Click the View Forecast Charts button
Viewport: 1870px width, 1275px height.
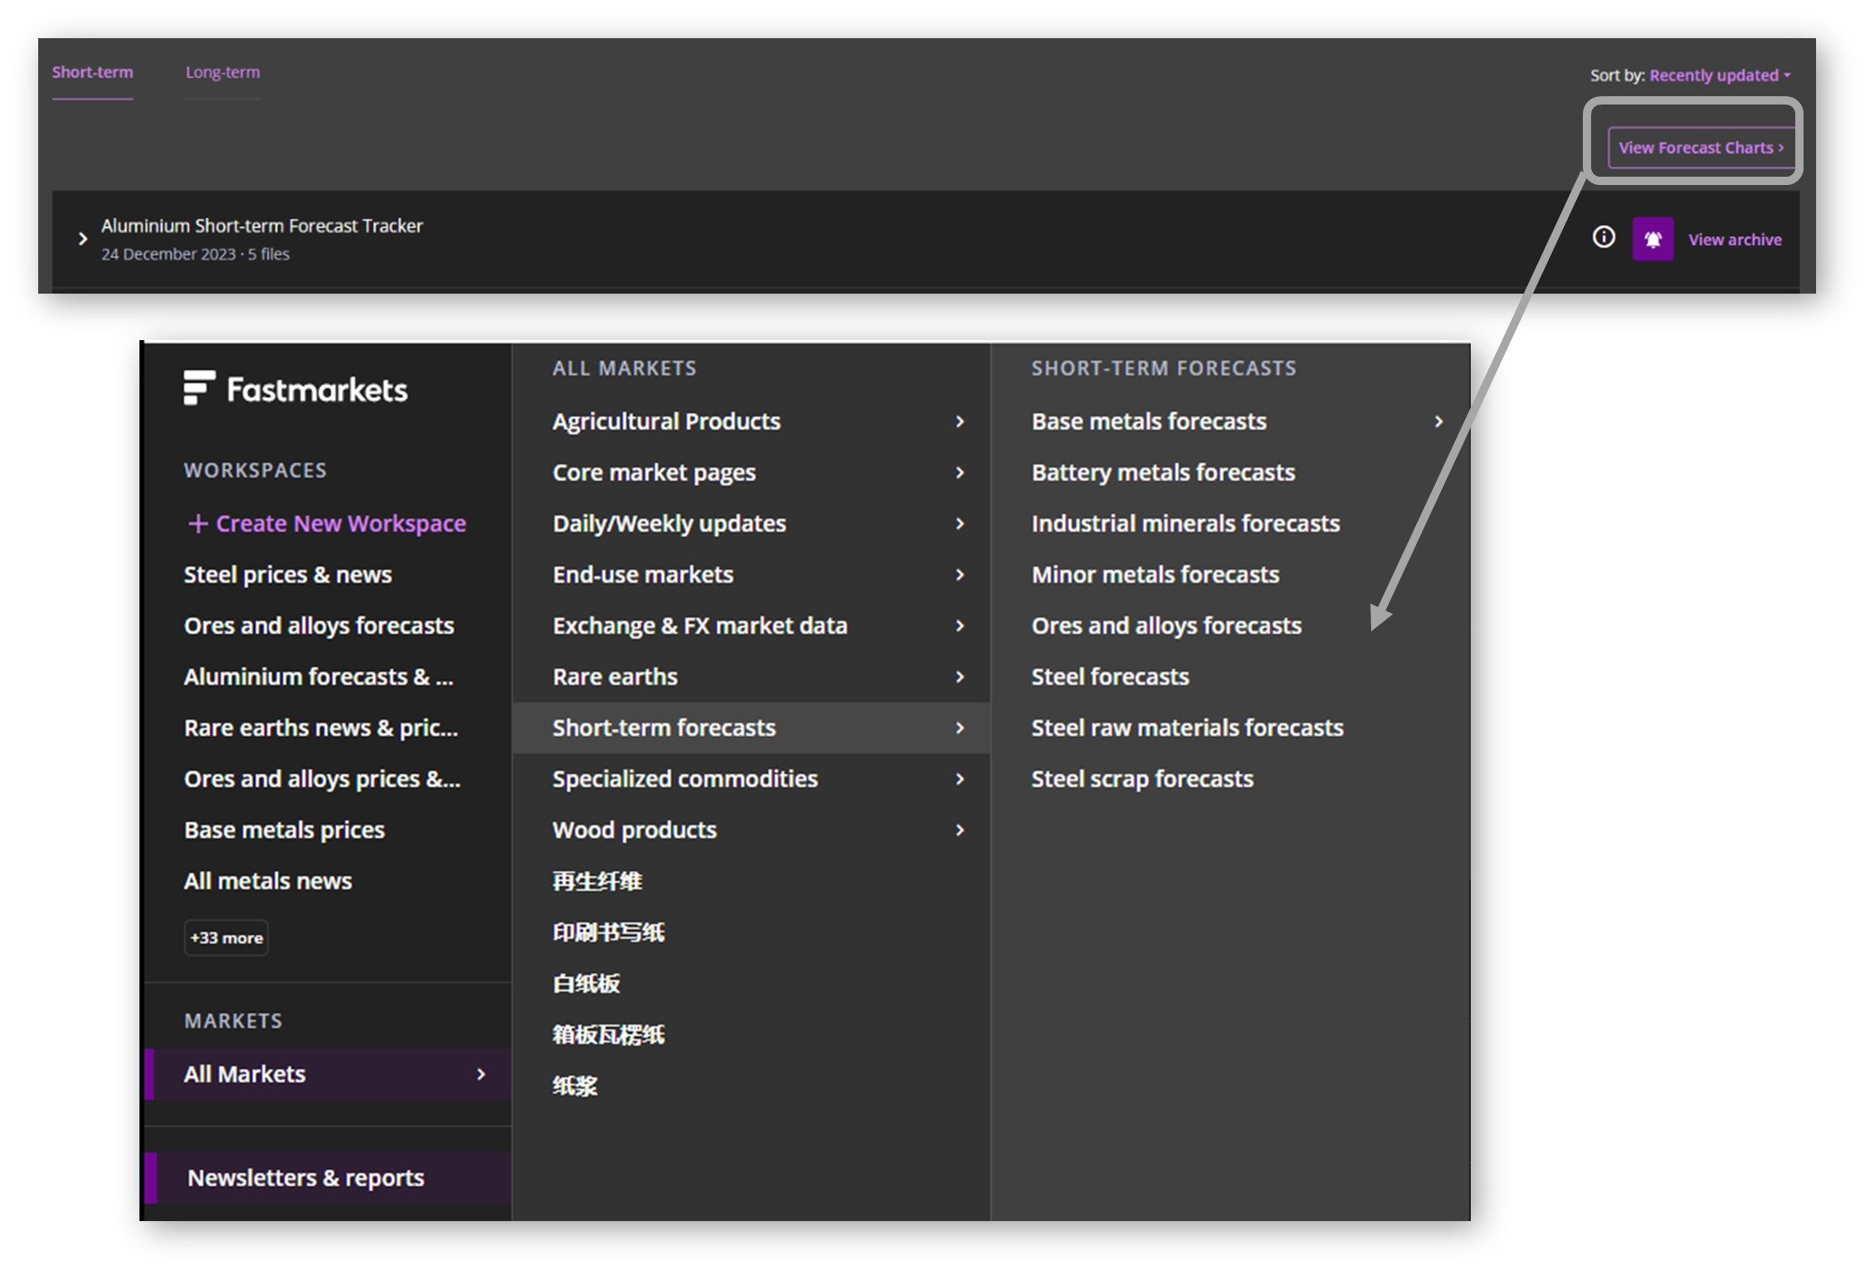1701,148
